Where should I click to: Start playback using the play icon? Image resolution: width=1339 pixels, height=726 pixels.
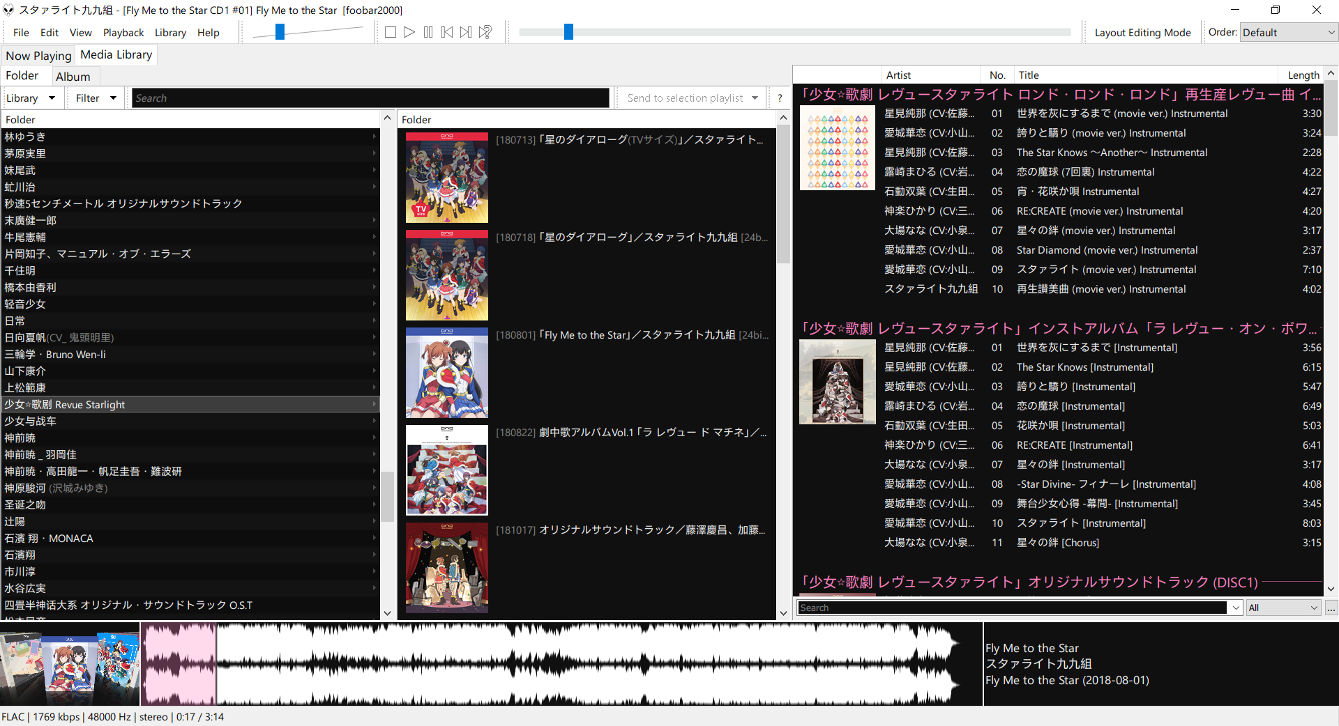tap(409, 31)
